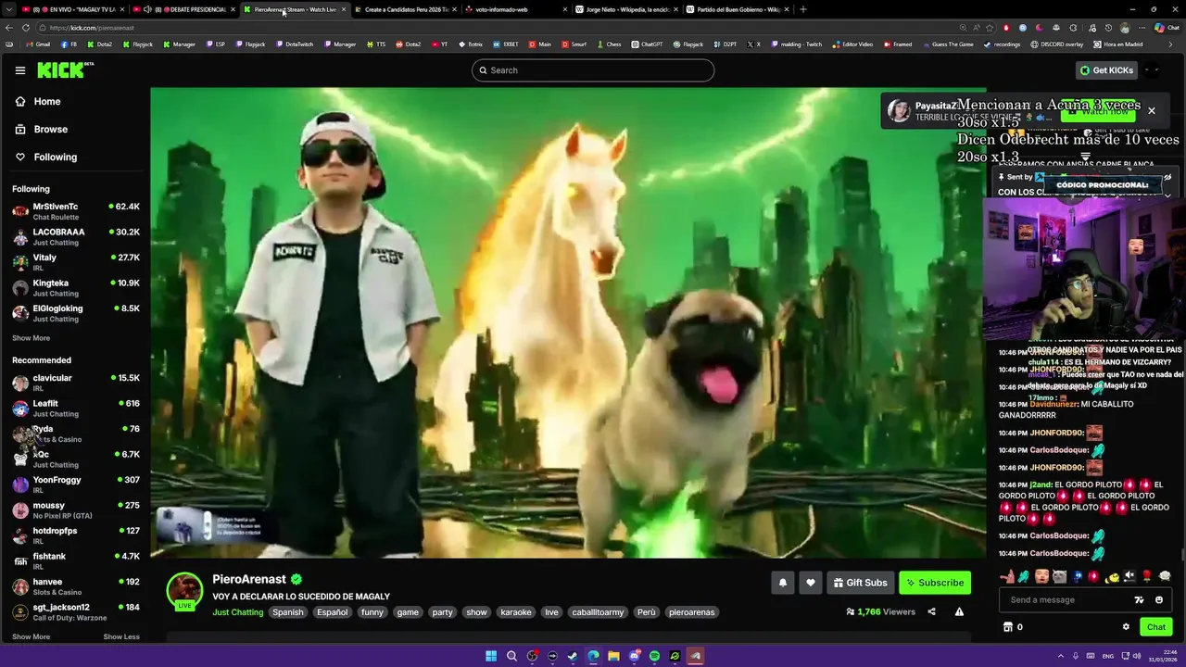This screenshot has width=1186, height=667.
Task: Click the browser back arrow
Action: [x=9, y=28]
